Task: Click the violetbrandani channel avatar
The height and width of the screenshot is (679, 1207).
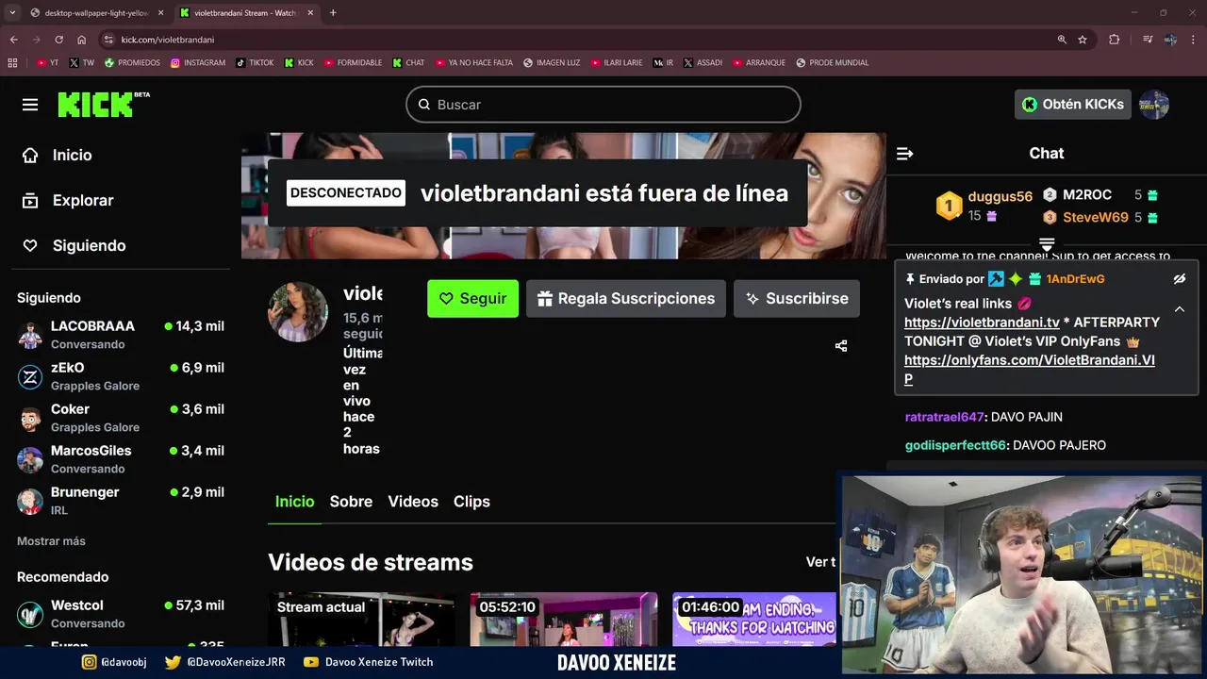Action: pyautogui.click(x=298, y=311)
